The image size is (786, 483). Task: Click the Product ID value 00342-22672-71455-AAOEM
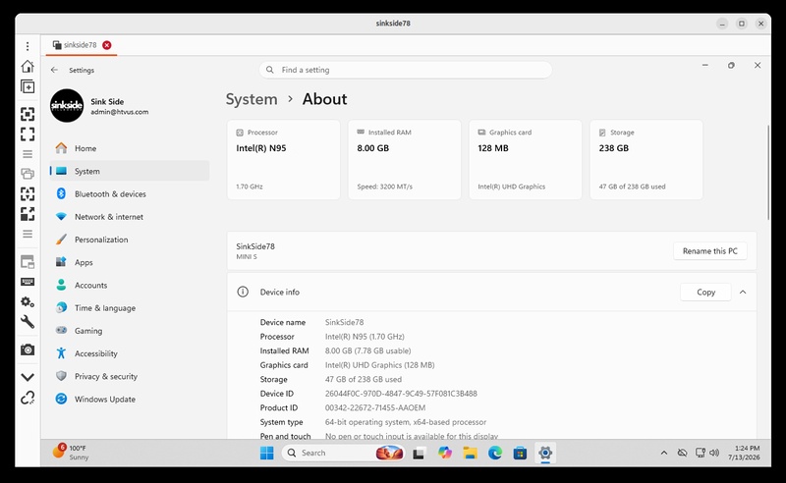tap(375, 407)
